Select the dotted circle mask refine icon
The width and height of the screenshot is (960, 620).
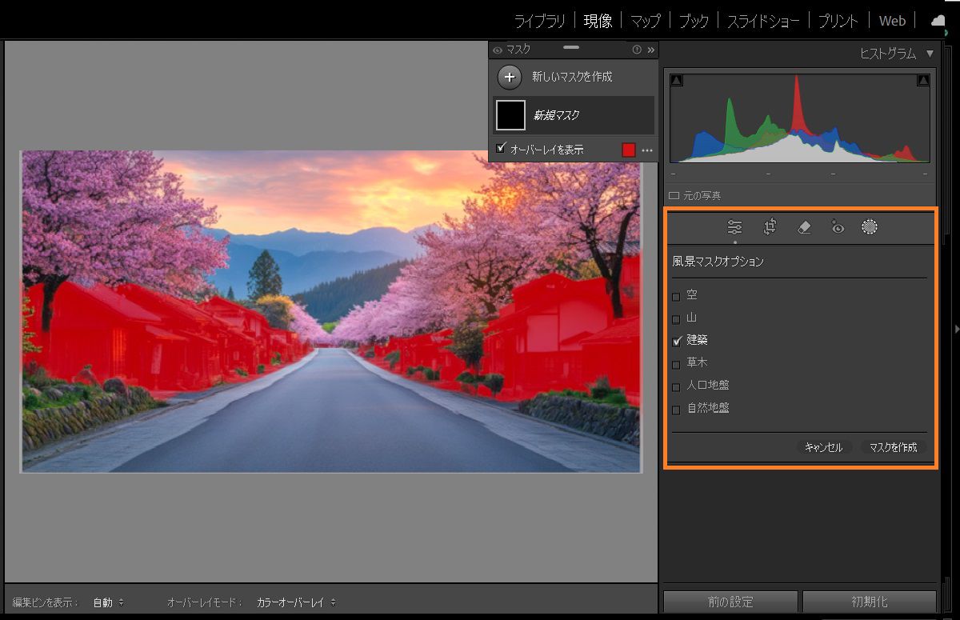click(x=870, y=227)
